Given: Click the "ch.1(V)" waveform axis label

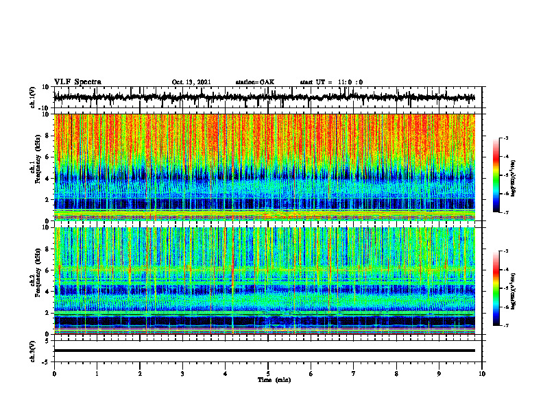Looking at the screenshot, I should (x=32, y=97).
